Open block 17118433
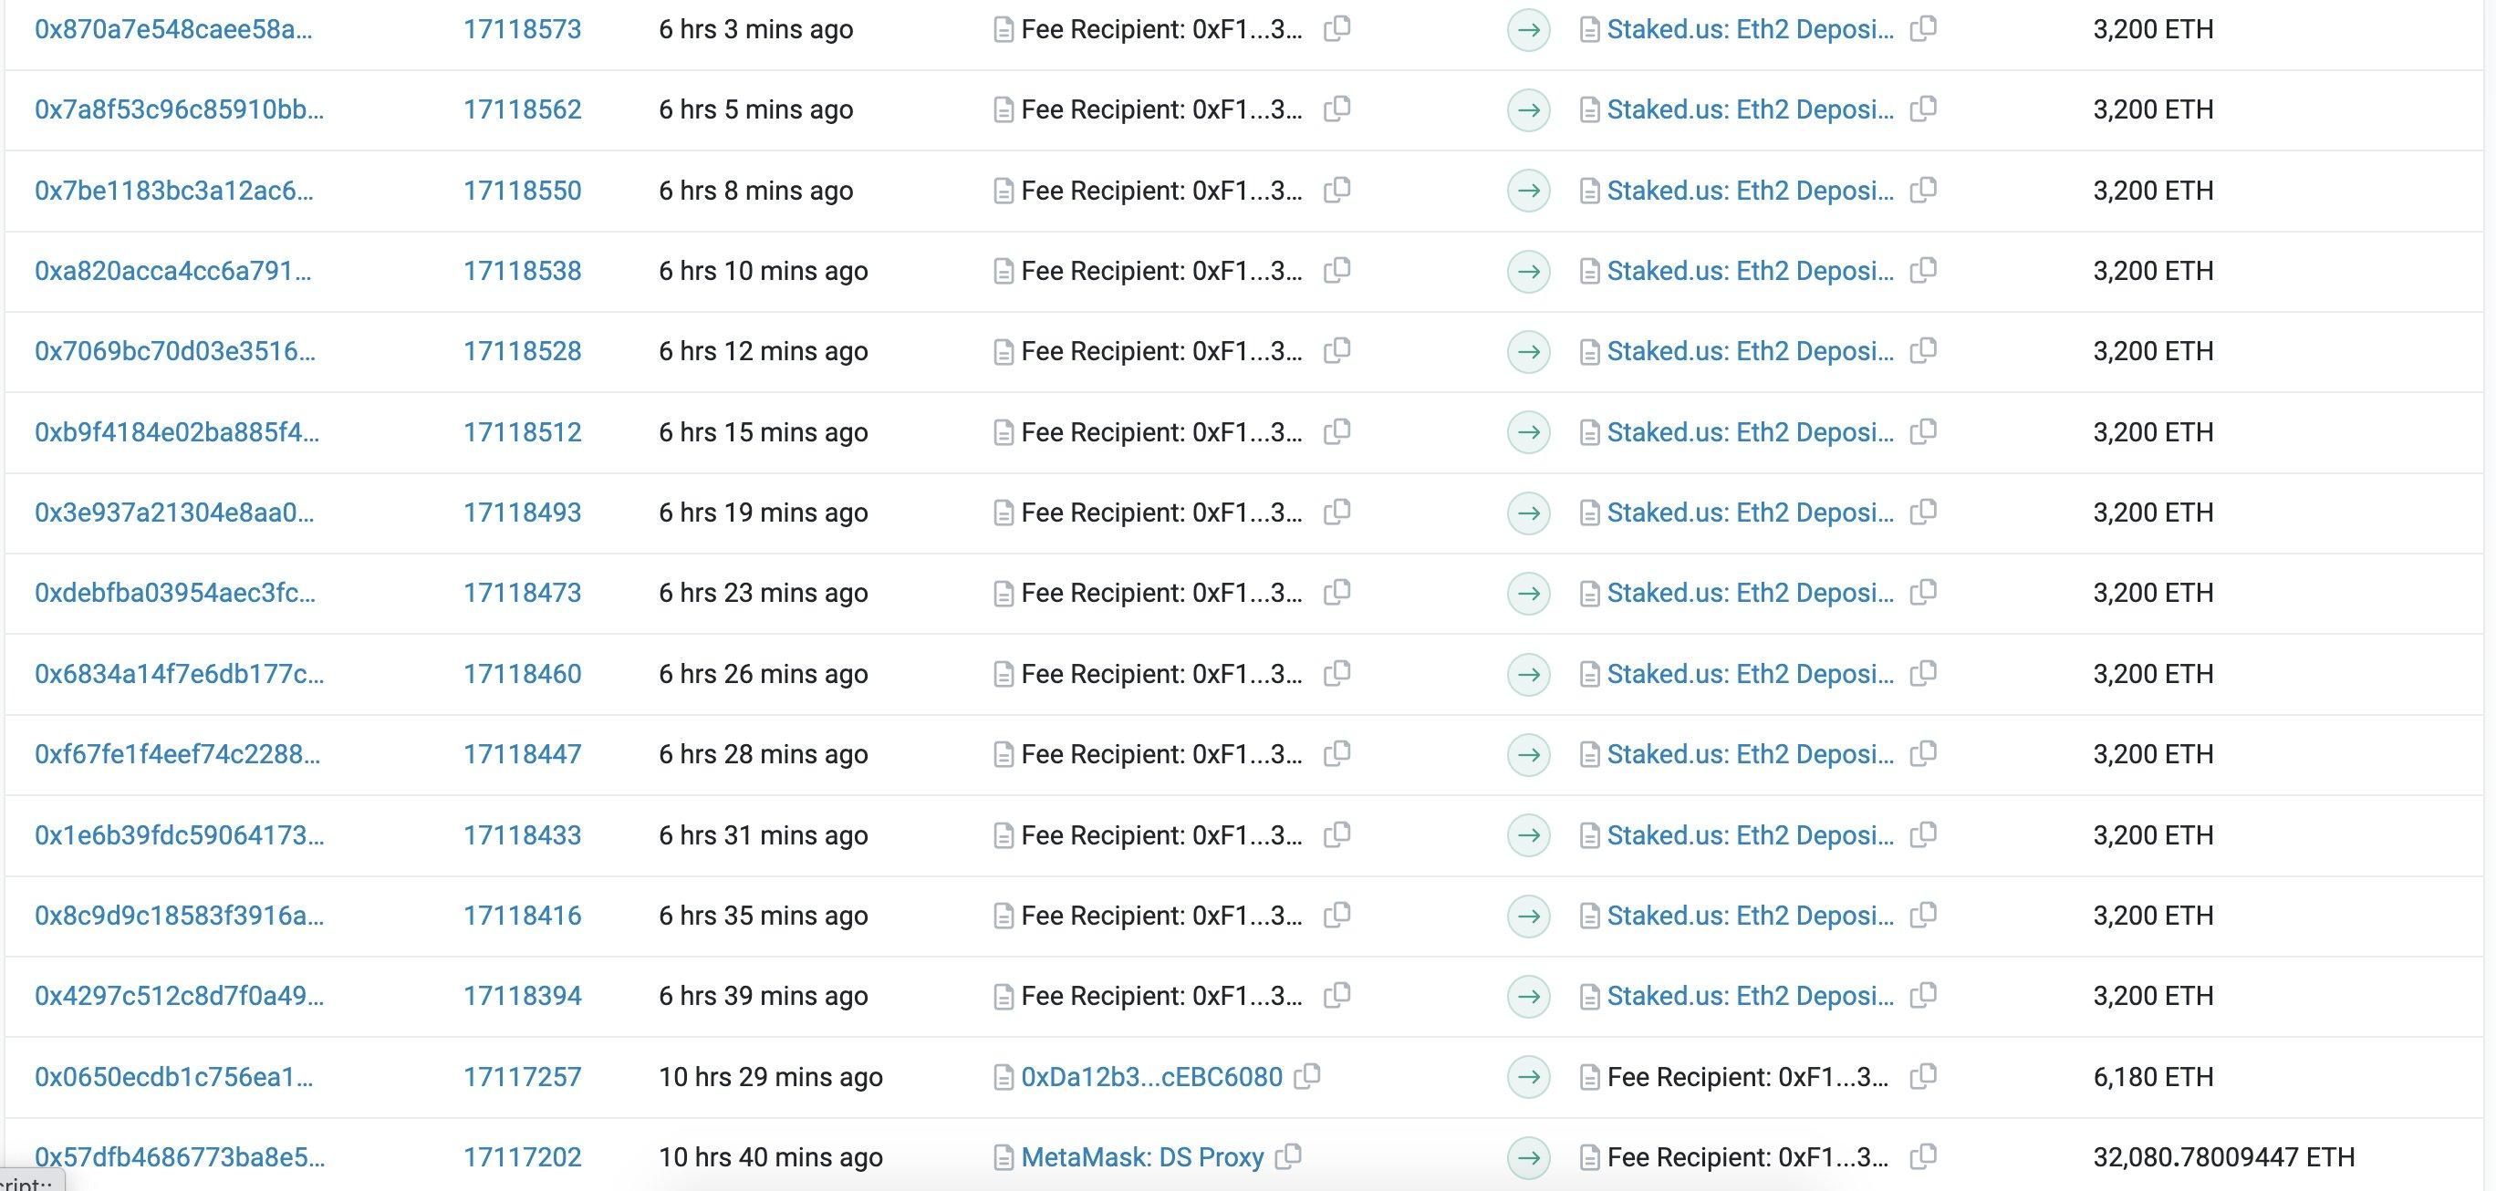This screenshot has height=1191, width=2496. (x=521, y=834)
